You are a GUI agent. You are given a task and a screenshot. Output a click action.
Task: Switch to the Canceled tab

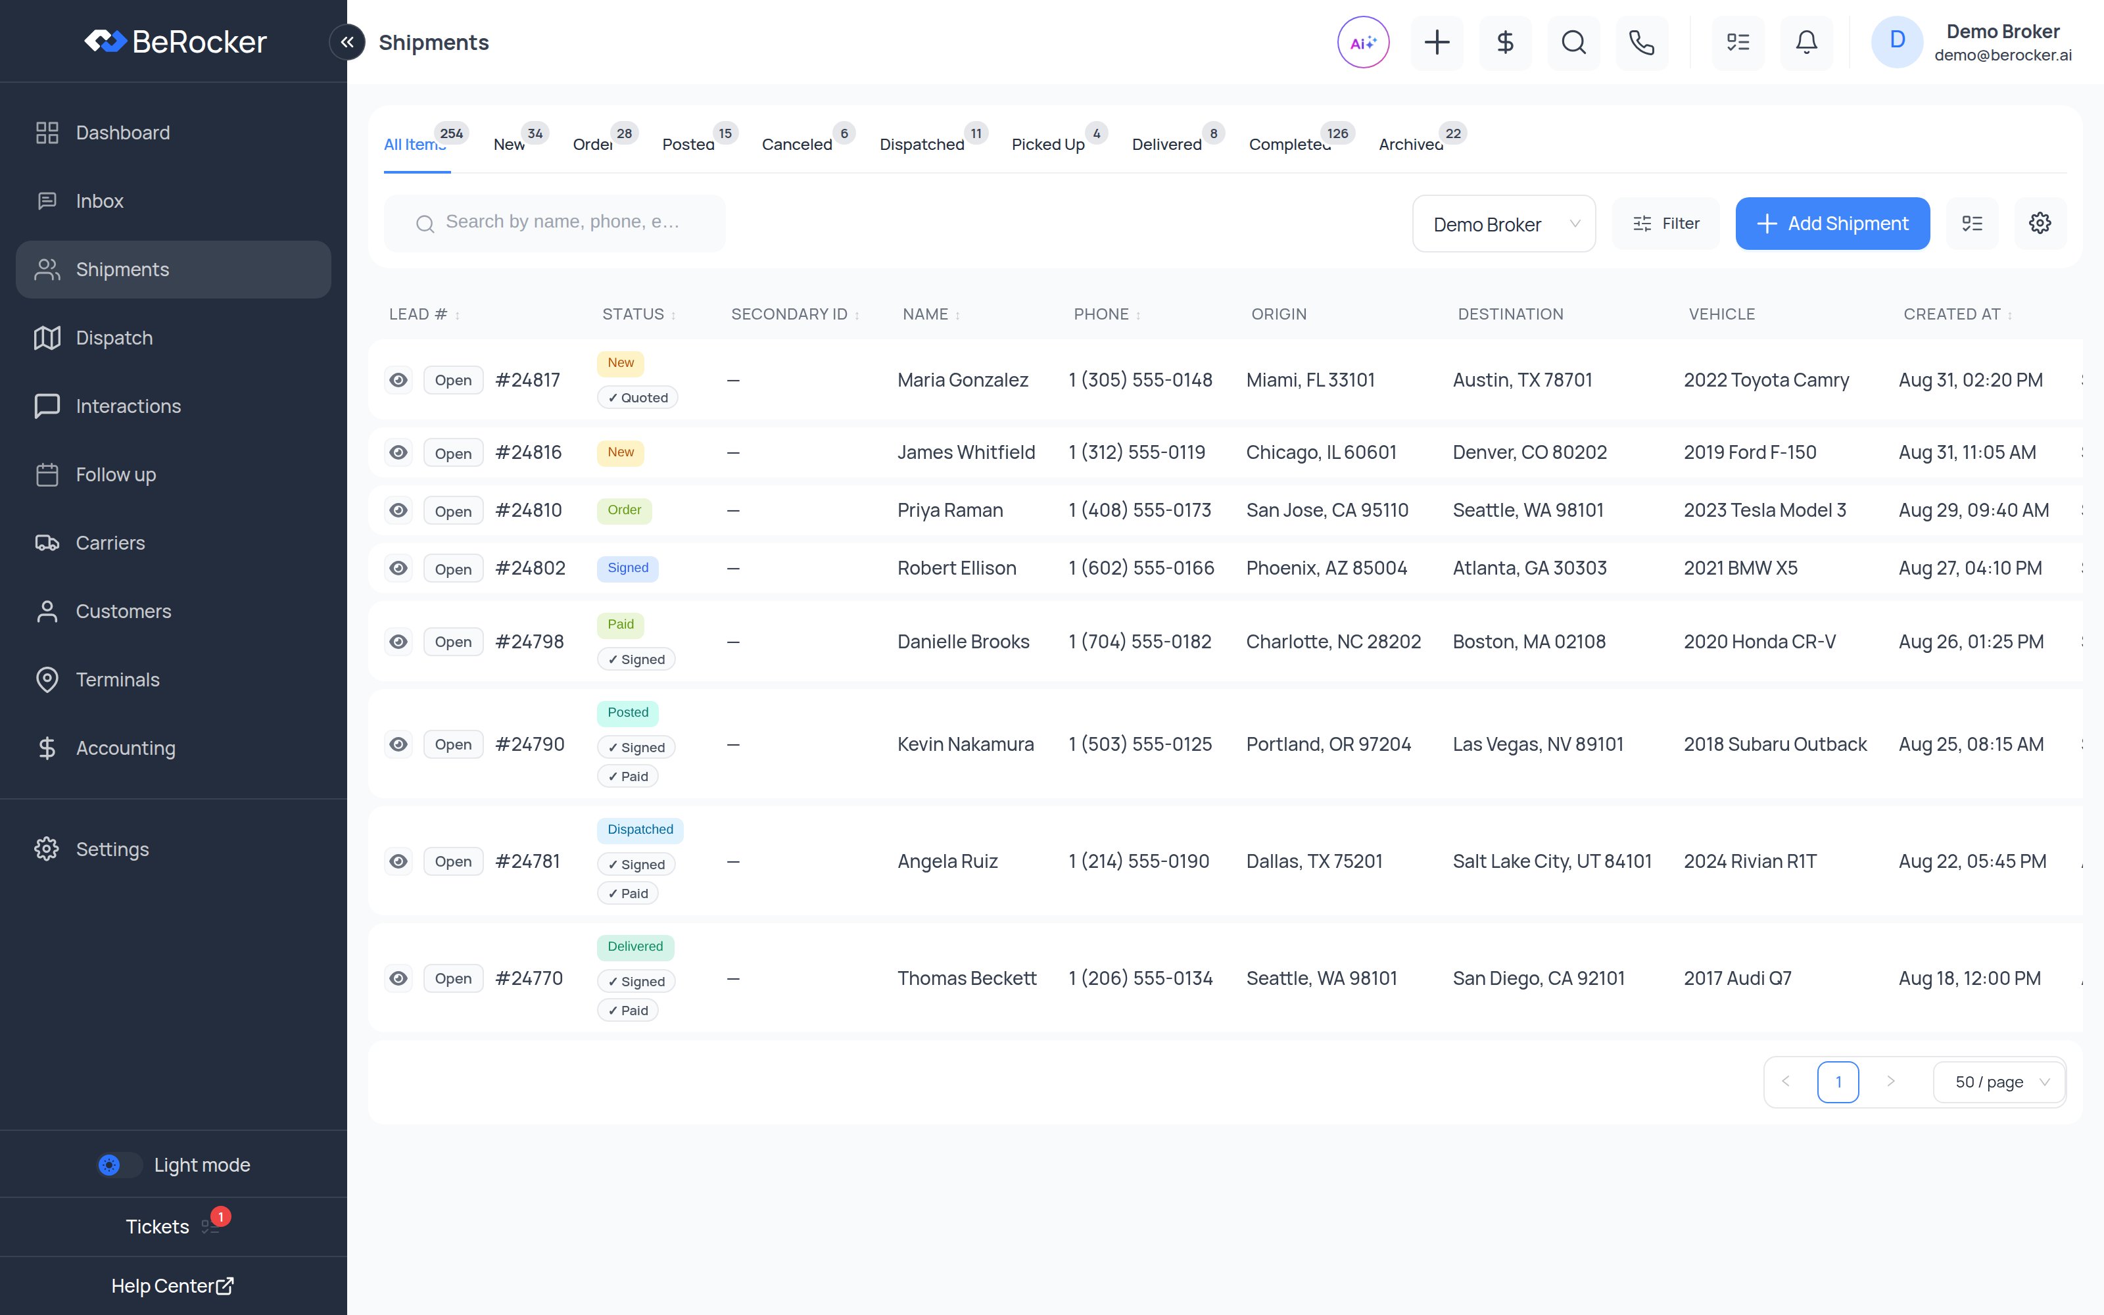pos(796,145)
